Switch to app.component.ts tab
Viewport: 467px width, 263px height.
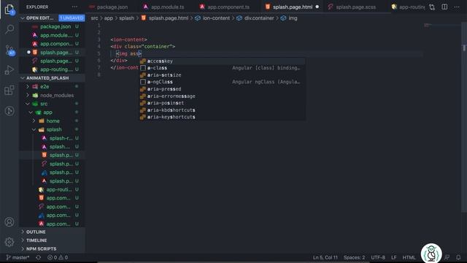[225, 7]
